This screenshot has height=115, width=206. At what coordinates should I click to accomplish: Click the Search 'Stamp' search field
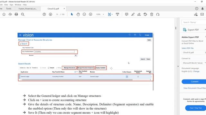point(194,22)
